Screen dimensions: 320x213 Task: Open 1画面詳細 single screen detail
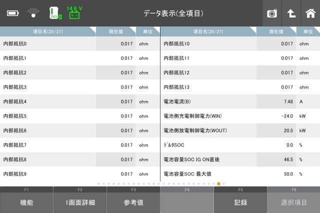click(x=80, y=199)
